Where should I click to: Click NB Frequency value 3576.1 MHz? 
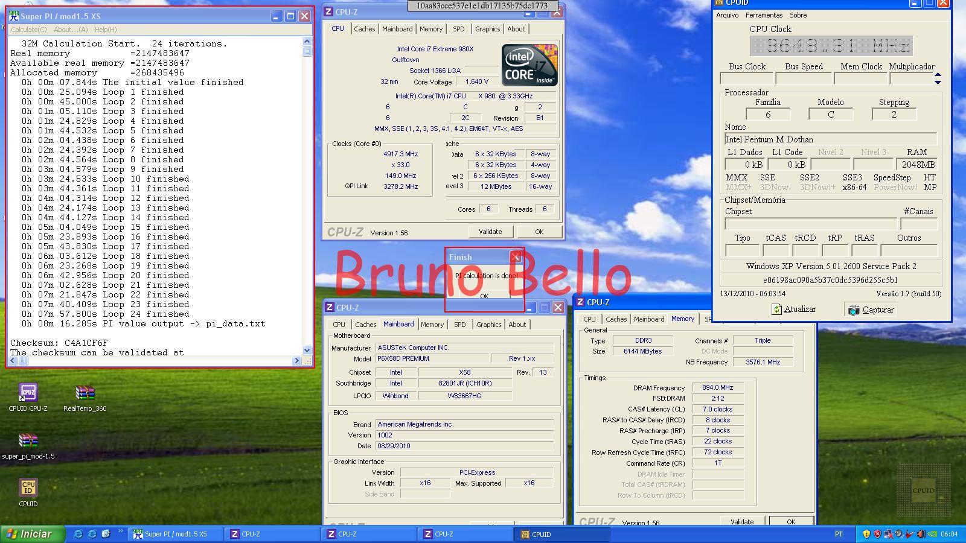tap(763, 362)
